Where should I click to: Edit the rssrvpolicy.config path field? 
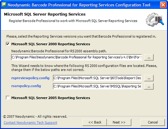coord(97,86)
